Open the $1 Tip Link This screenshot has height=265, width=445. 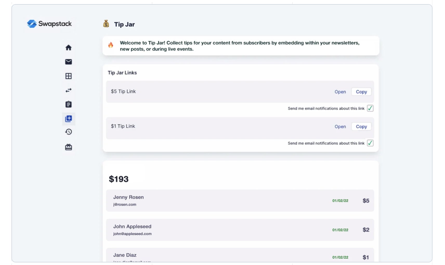tap(340, 127)
